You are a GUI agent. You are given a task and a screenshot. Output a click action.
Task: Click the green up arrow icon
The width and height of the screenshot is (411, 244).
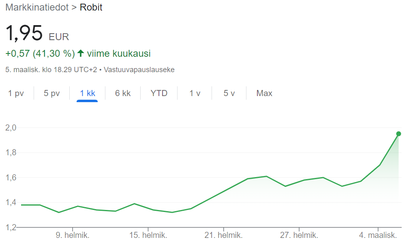(81, 53)
